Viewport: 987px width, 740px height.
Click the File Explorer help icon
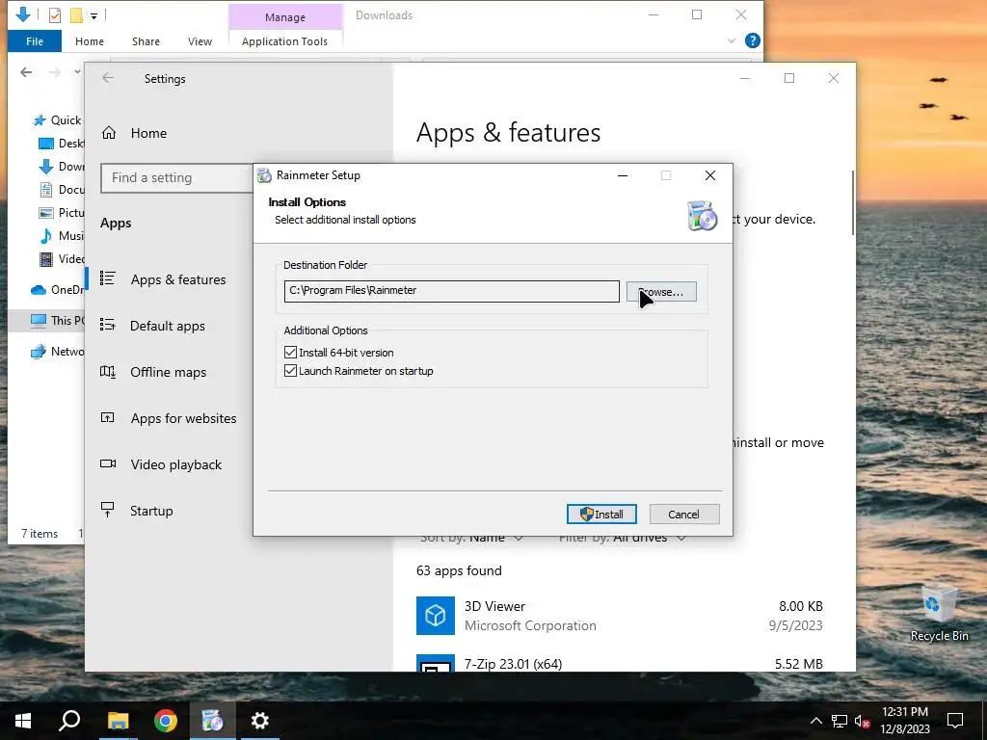click(752, 40)
